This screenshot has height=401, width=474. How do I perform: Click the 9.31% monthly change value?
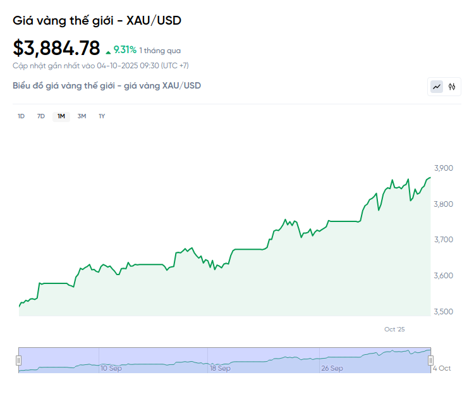125,50
